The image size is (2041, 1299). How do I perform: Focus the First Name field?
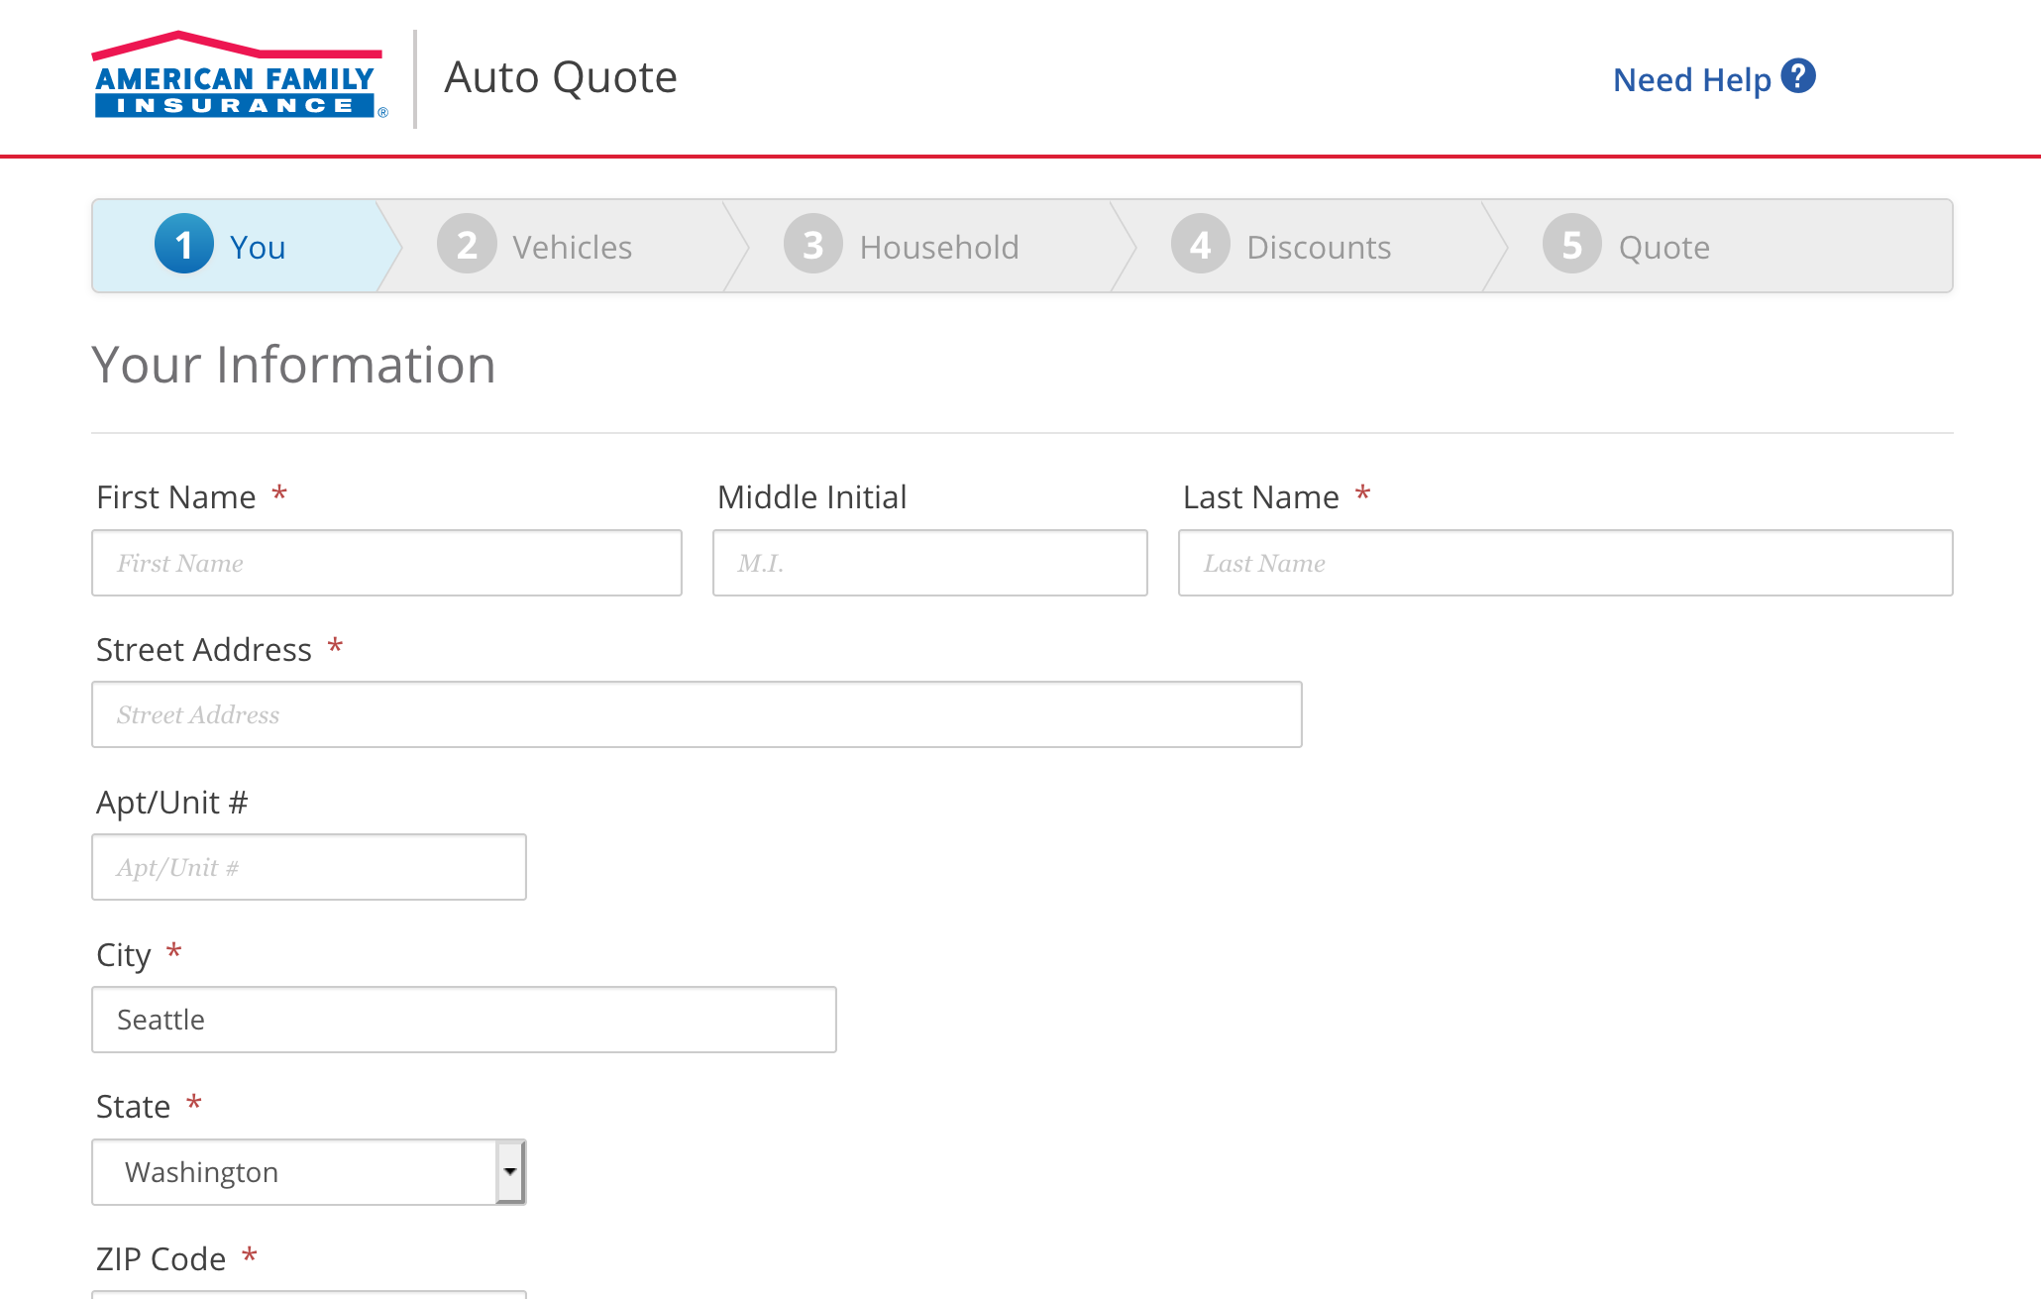[386, 563]
